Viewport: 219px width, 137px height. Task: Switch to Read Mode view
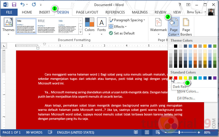coord(136,132)
